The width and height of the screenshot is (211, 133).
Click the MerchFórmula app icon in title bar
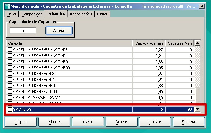pos(7,6)
